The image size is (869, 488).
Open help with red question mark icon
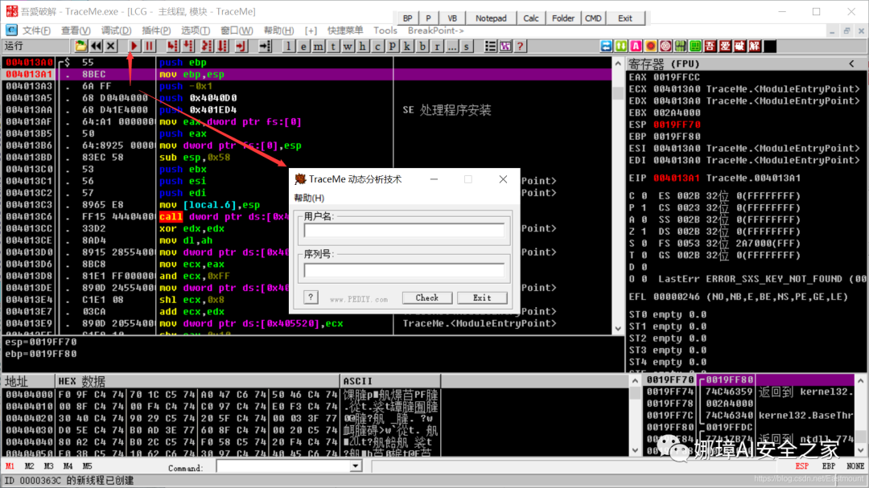520,46
